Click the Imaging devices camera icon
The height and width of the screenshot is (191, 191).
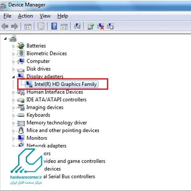point(21,107)
